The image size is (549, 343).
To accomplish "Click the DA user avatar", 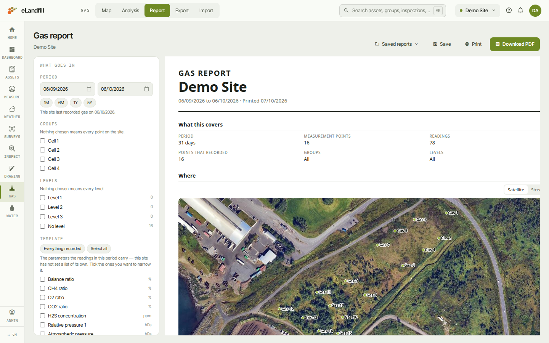I will [535, 10].
